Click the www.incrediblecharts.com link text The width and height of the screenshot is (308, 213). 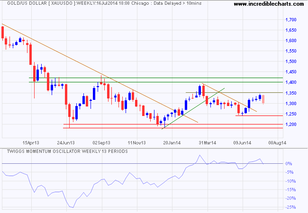point(269,4)
